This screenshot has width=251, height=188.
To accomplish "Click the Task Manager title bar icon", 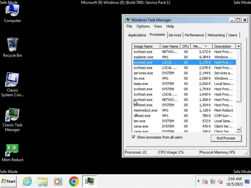I will click(128, 20).
